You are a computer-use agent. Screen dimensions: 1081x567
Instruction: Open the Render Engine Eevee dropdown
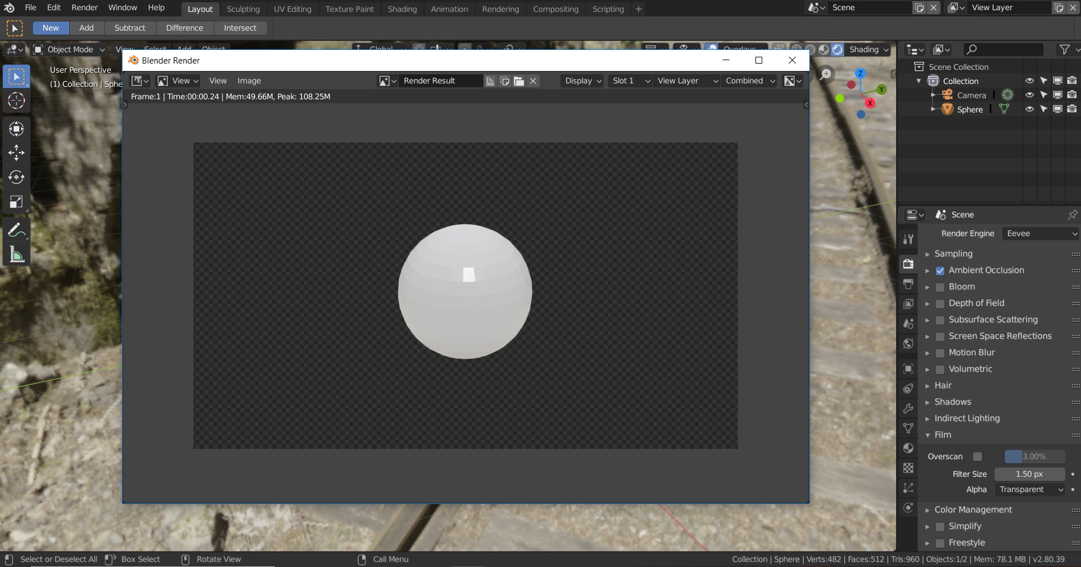[x=1040, y=233]
